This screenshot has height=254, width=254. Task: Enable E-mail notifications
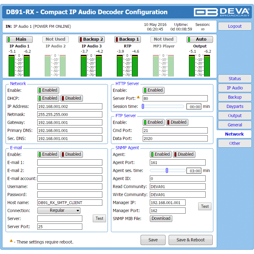tap(48, 154)
